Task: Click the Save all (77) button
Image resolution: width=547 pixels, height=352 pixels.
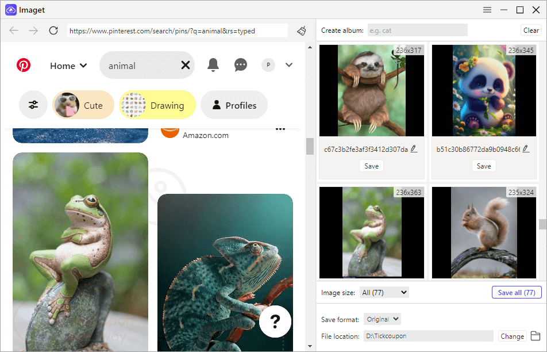Action: click(x=517, y=292)
